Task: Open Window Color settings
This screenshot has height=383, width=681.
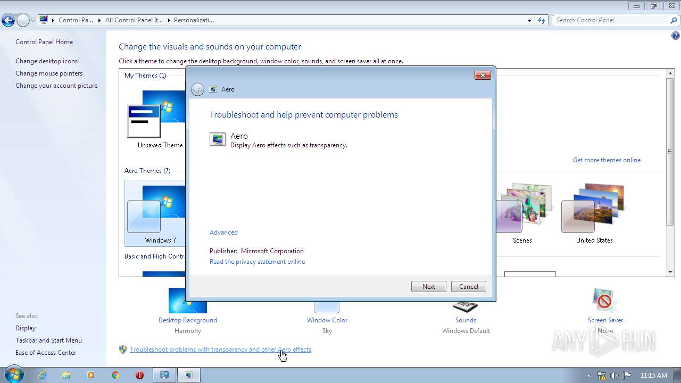Action: pos(327,320)
